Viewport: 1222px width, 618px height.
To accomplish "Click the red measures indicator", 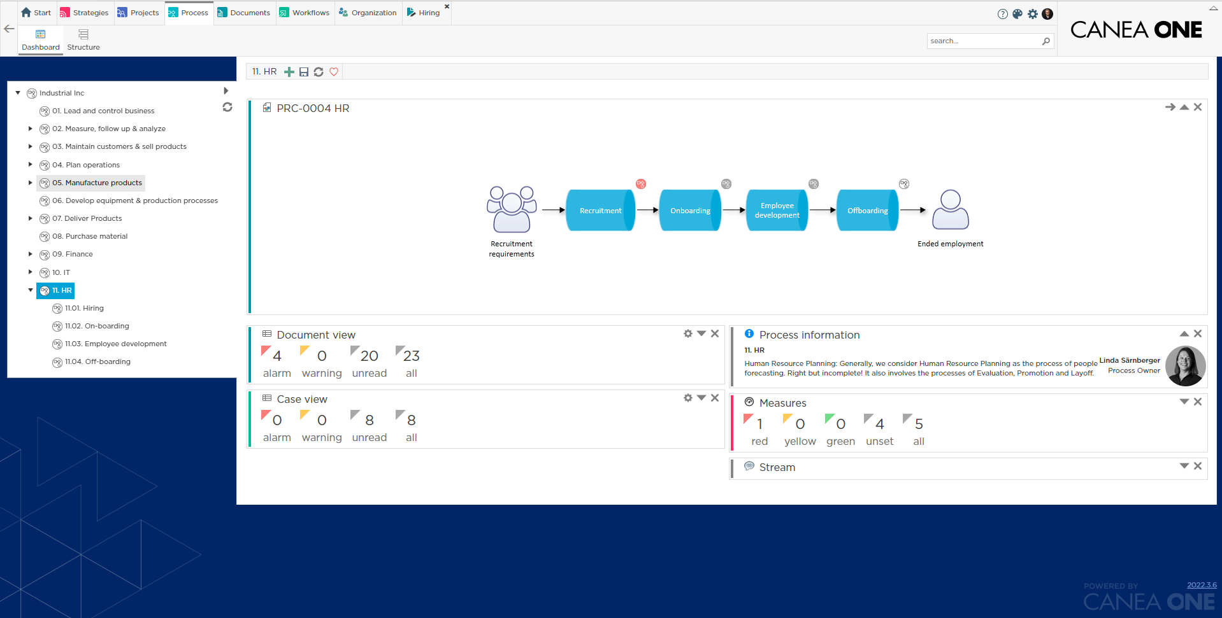I will click(758, 429).
